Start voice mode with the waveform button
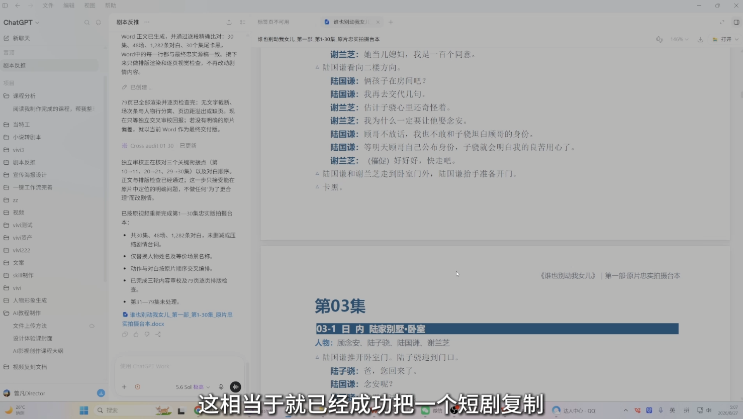 (235, 387)
